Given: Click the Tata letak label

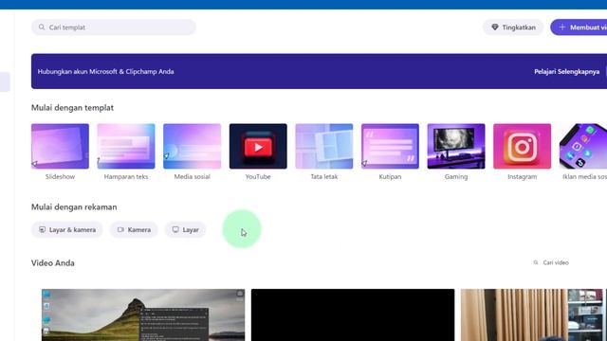Looking at the screenshot, I should click(x=324, y=177).
